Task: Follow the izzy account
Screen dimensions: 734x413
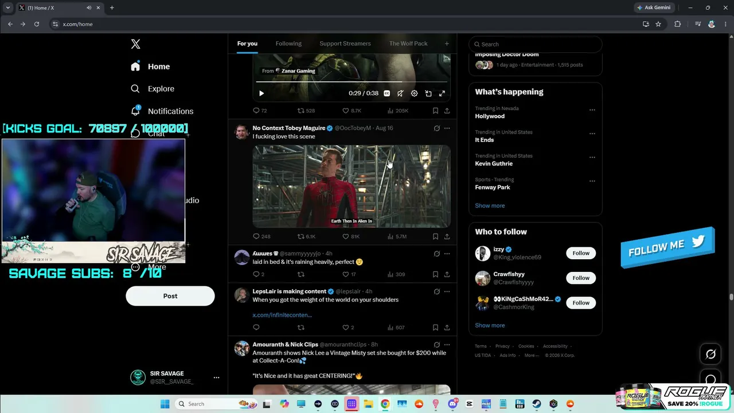Action: click(581, 253)
